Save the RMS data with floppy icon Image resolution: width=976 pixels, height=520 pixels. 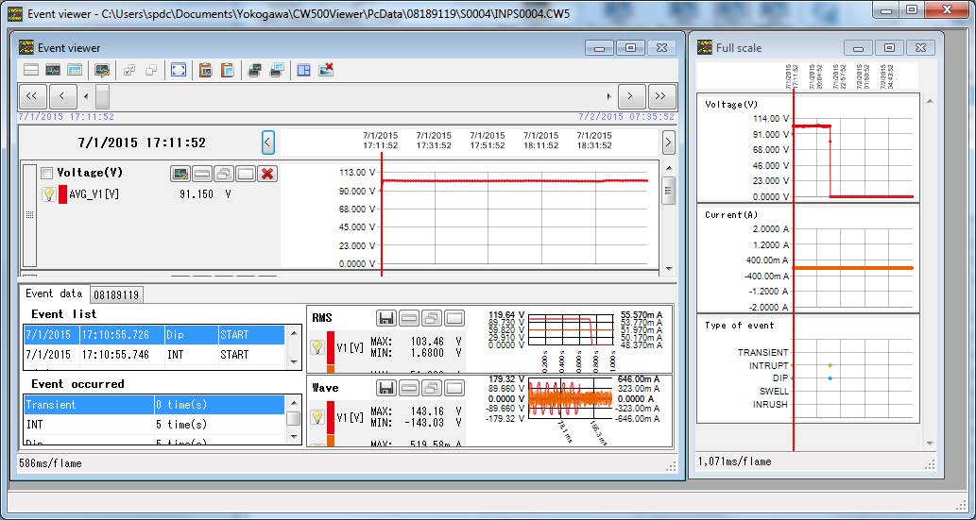pos(386,318)
